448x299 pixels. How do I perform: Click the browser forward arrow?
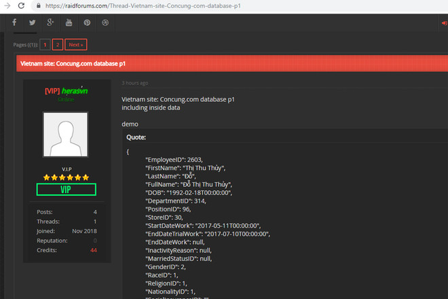(x=6, y=5)
